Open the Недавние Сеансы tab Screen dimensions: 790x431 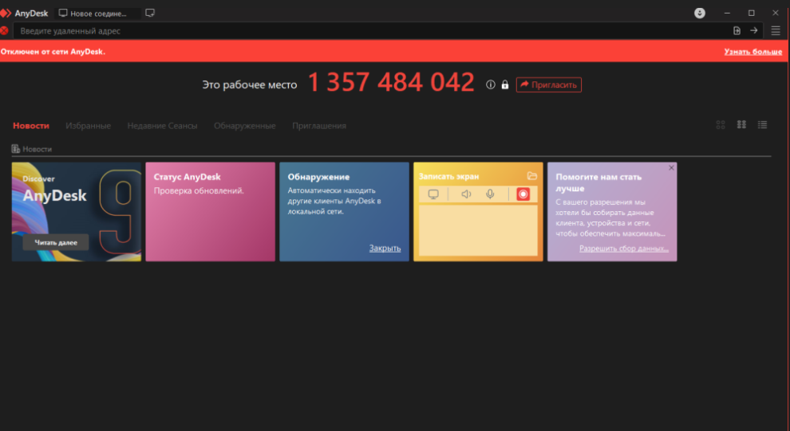(162, 126)
